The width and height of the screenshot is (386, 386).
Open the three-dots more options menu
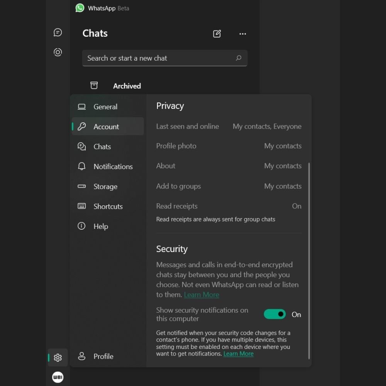(242, 34)
